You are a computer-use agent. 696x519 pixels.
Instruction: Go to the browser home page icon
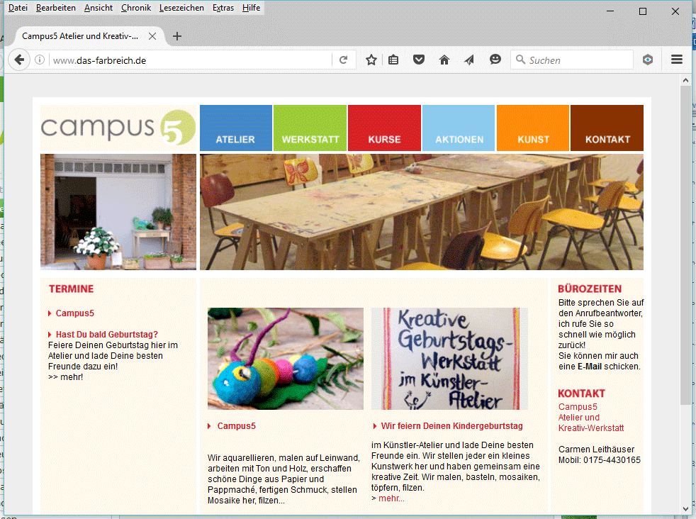pos(444,60)
